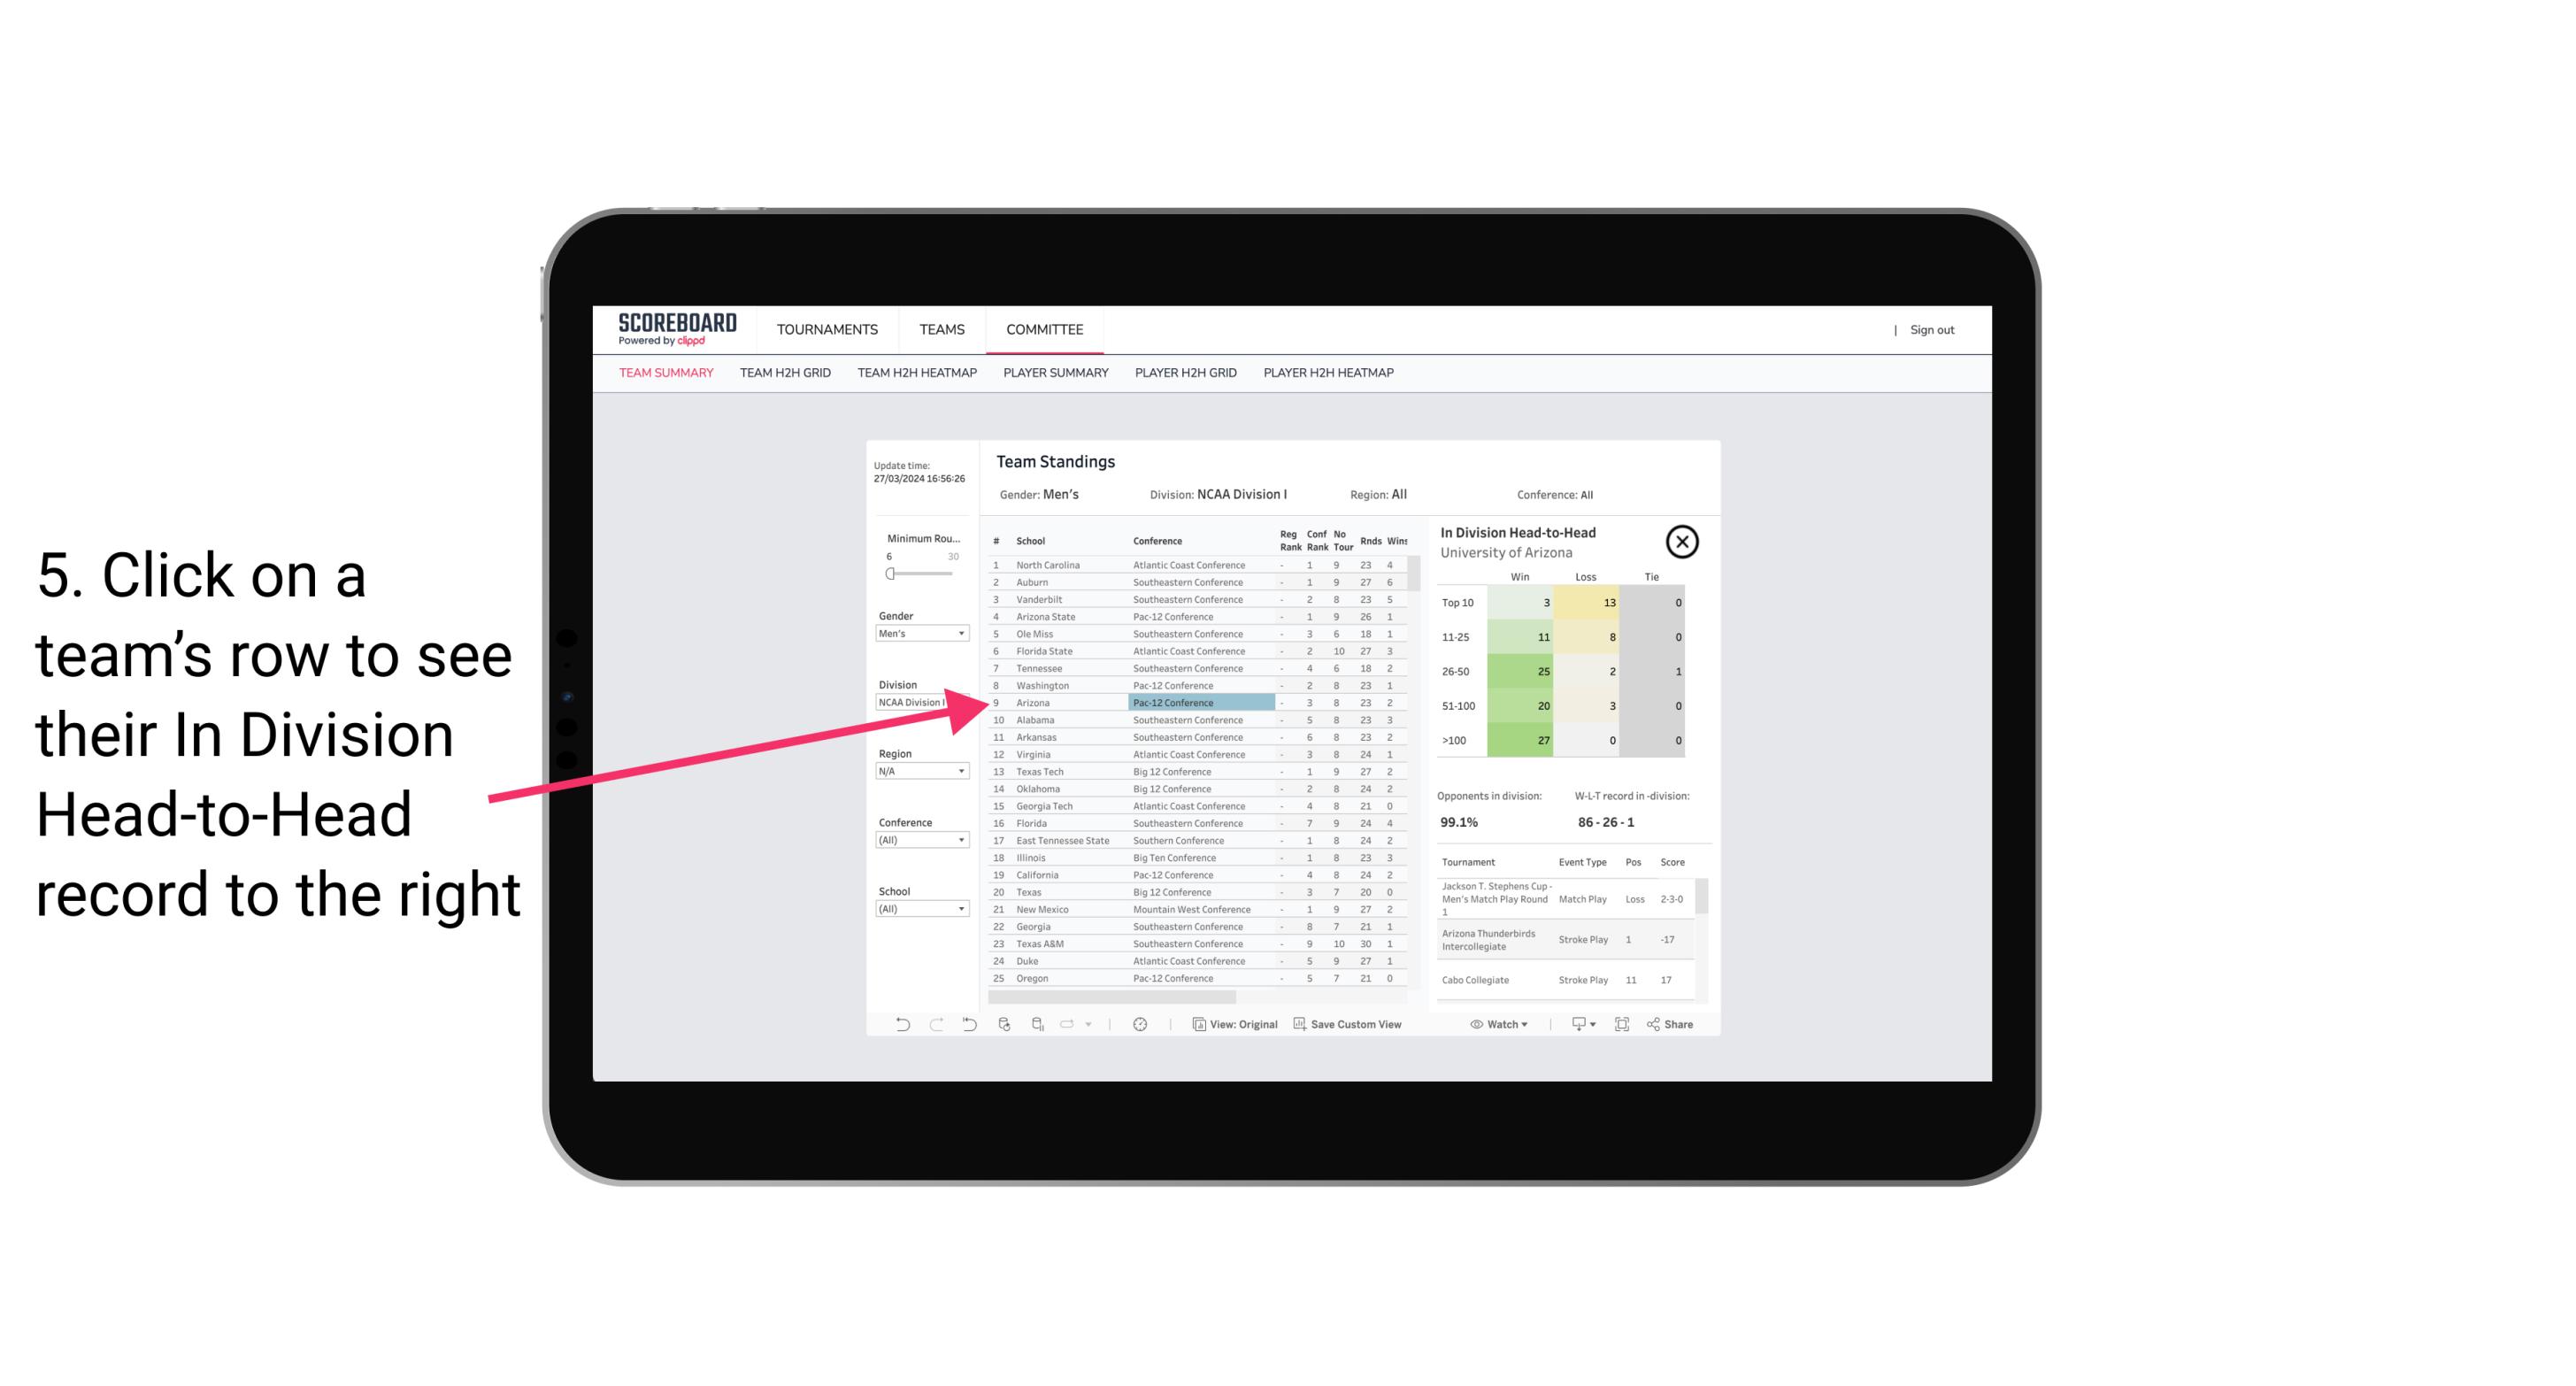Click the Watch eye icon
The width and height of the screenshot is (2576, 1386).
coord(1479,1024)
